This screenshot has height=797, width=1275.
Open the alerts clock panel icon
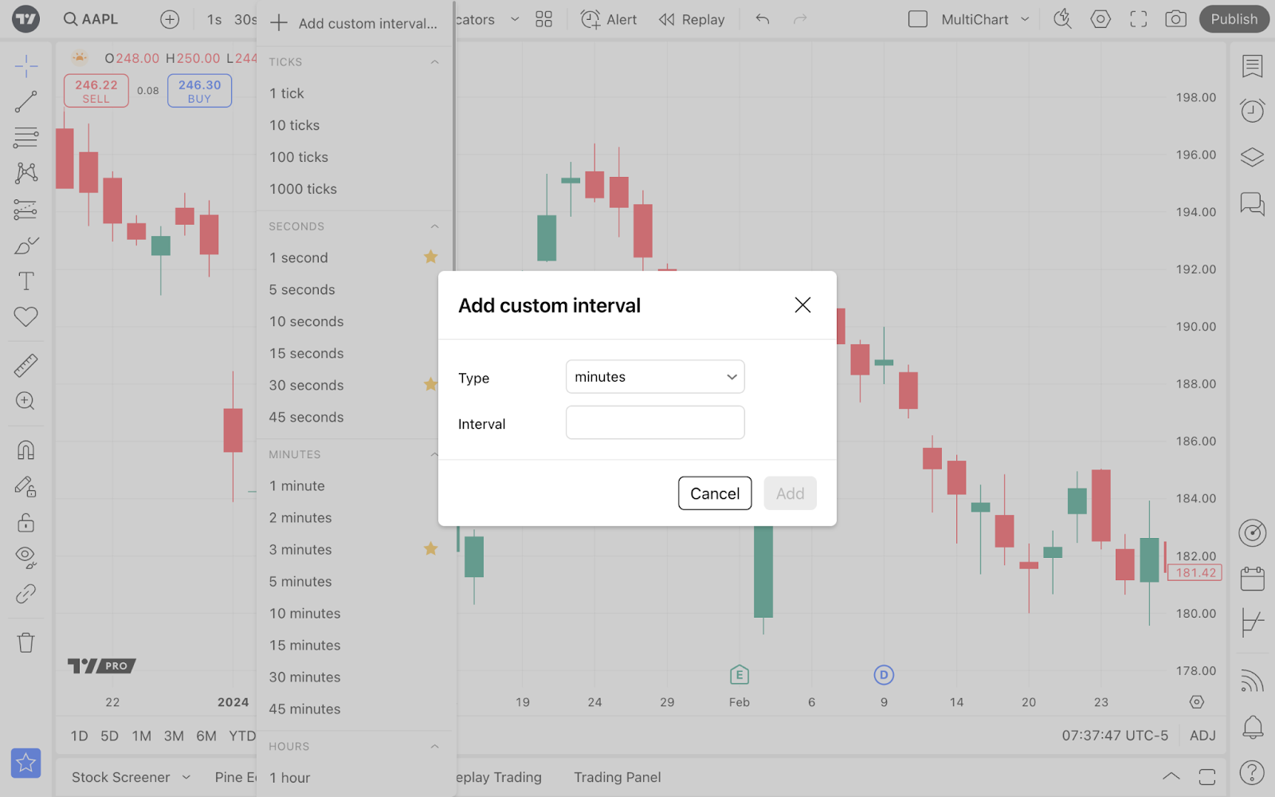pos(1252,110)
